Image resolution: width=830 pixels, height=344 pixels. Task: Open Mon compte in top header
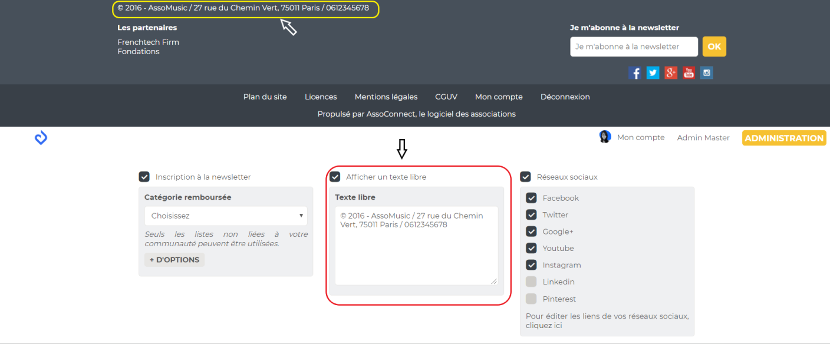tap(641, 137)
